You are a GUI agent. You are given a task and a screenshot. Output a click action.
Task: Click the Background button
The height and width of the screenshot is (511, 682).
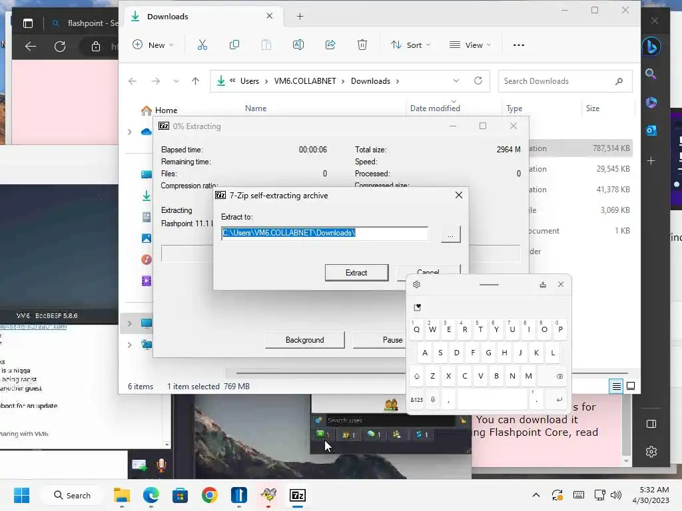(x=304, y=340)
